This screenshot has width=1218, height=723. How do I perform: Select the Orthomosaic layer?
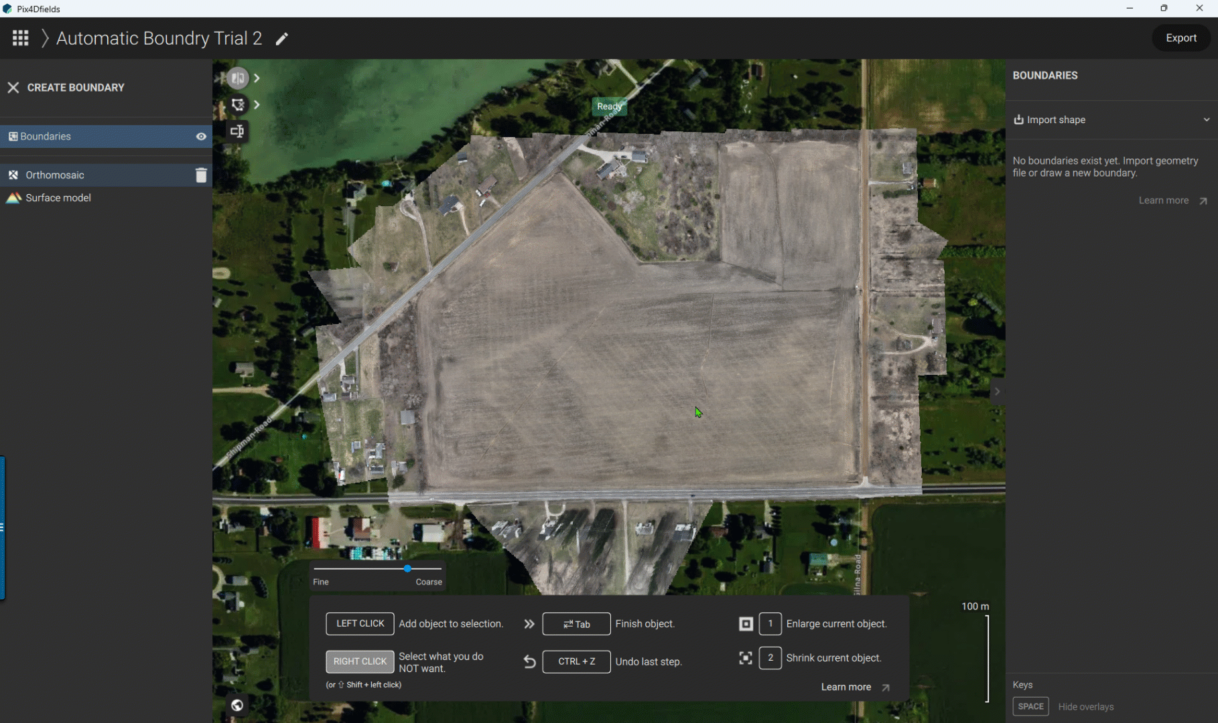pyautogui.click(x=55, y=175)
